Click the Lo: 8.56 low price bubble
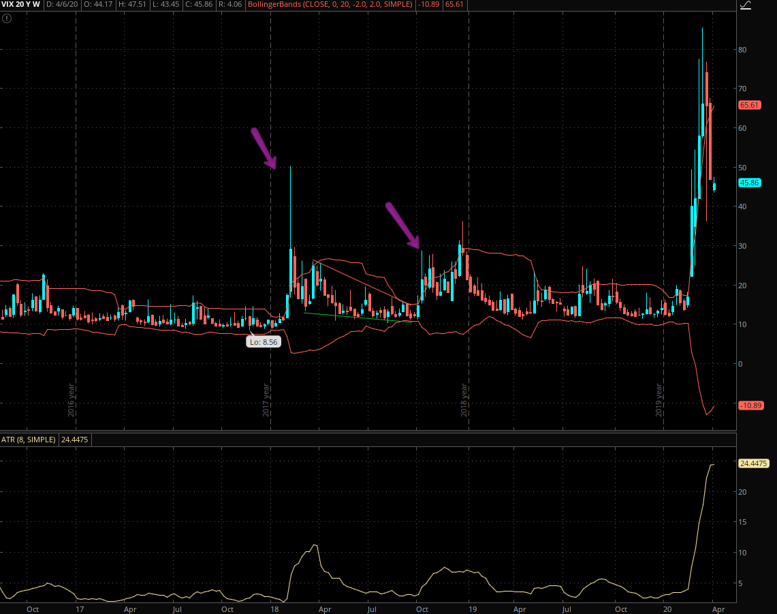Image resolution: width=777 pixels, height=614 pixels. point(264,342)
